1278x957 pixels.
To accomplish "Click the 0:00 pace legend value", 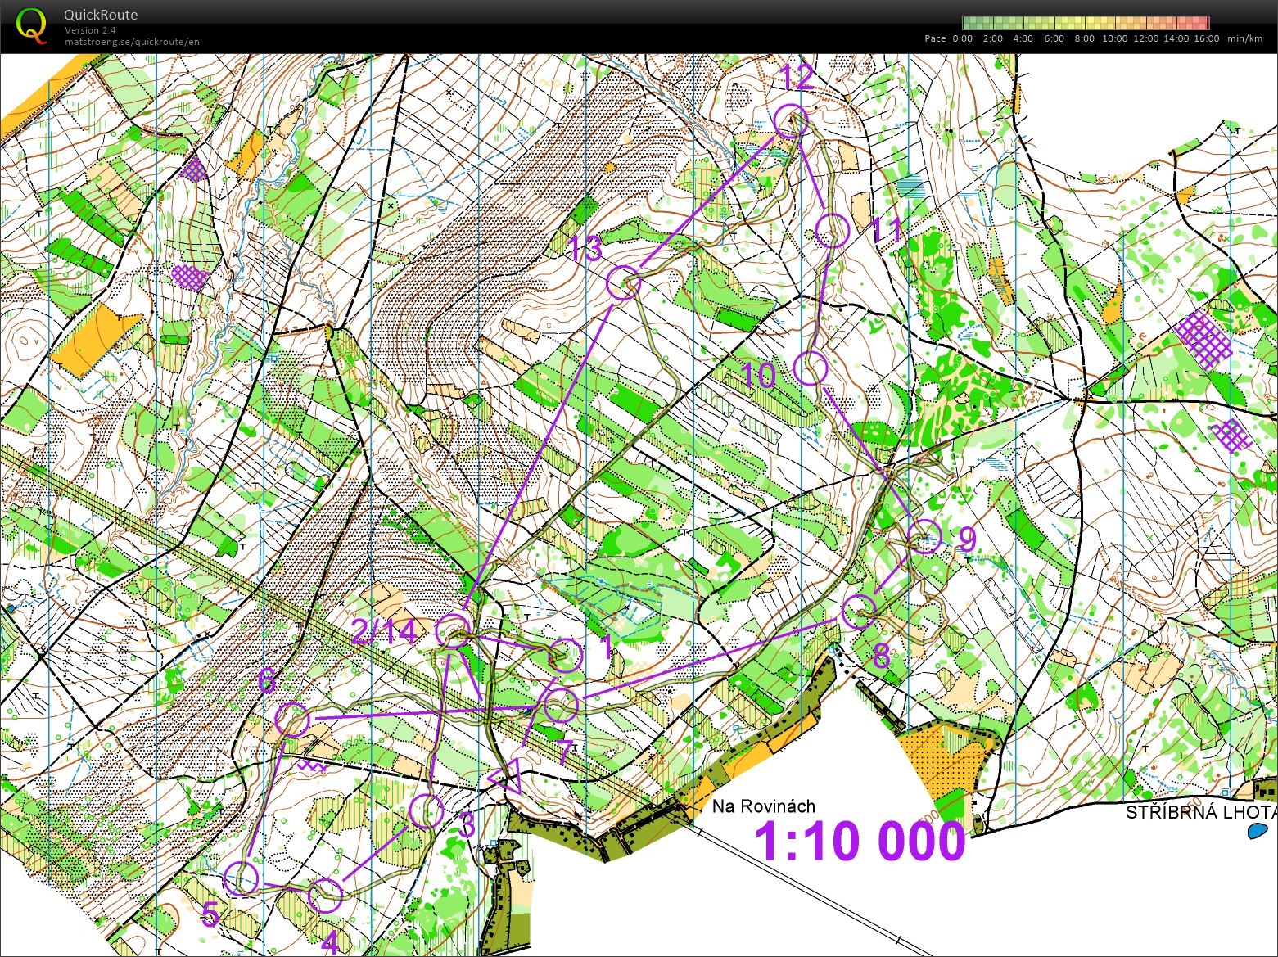I will 963,38.
